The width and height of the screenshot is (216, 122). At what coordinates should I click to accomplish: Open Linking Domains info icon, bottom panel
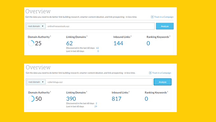87,92
